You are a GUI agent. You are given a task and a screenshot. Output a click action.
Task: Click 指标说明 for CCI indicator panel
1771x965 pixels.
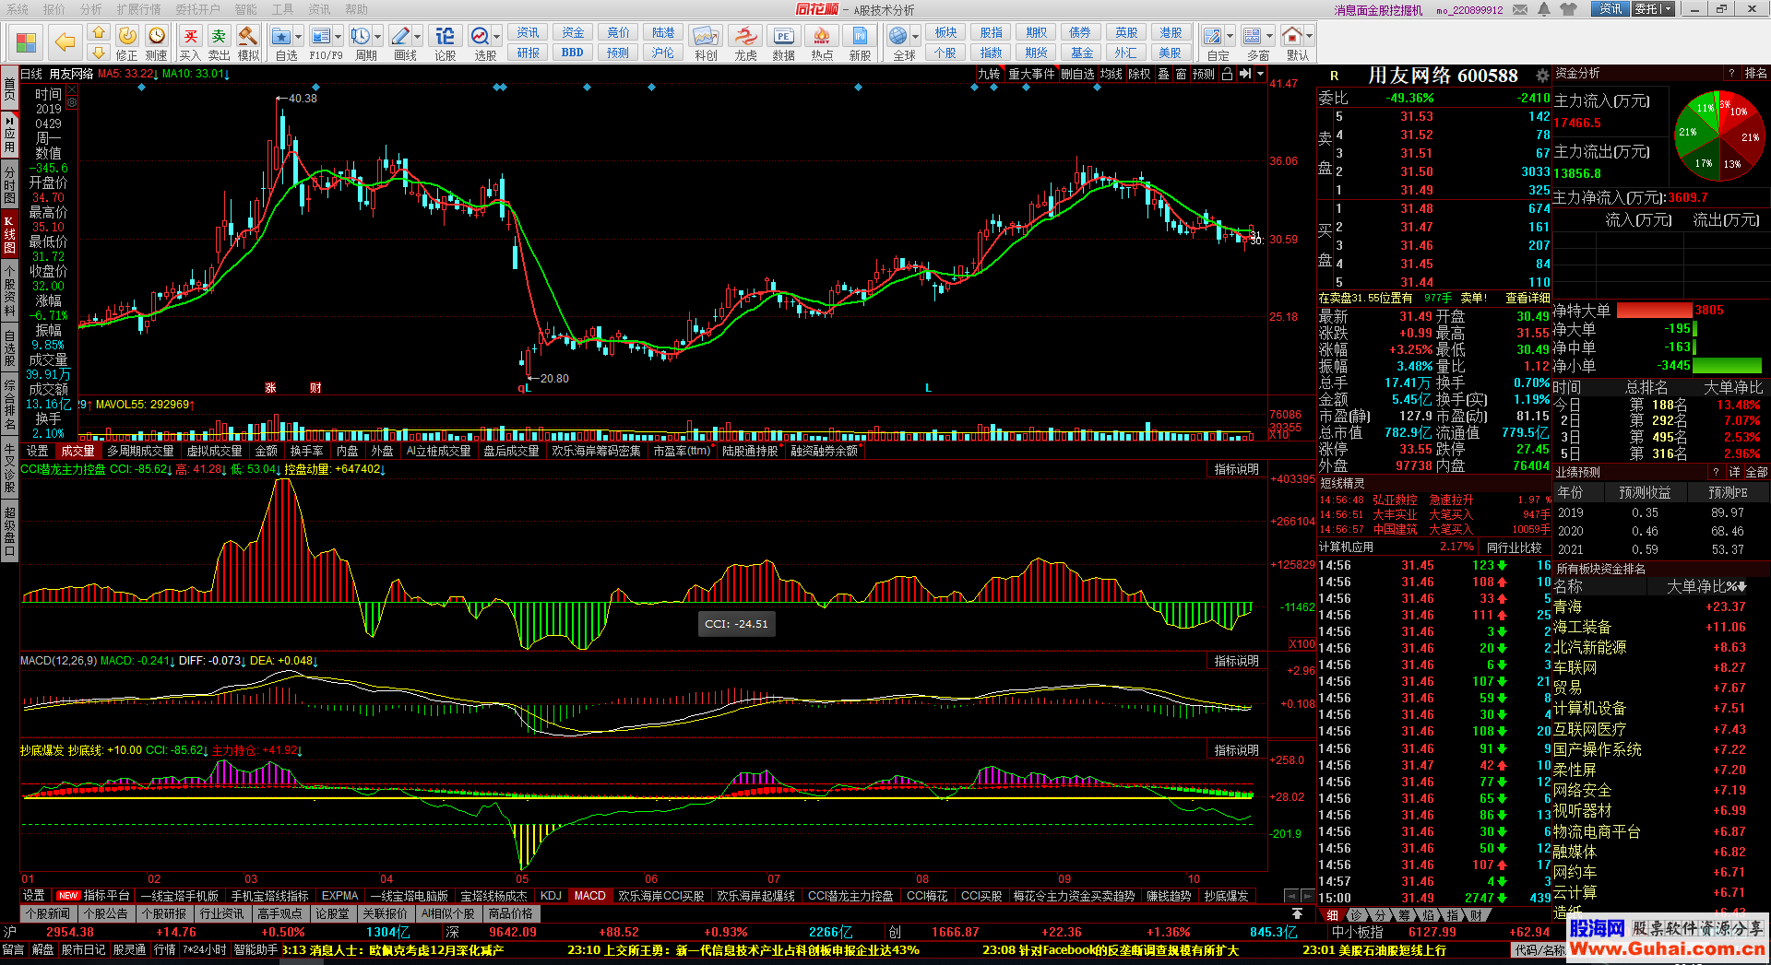pyautogui.click(x=1236, y=469)
